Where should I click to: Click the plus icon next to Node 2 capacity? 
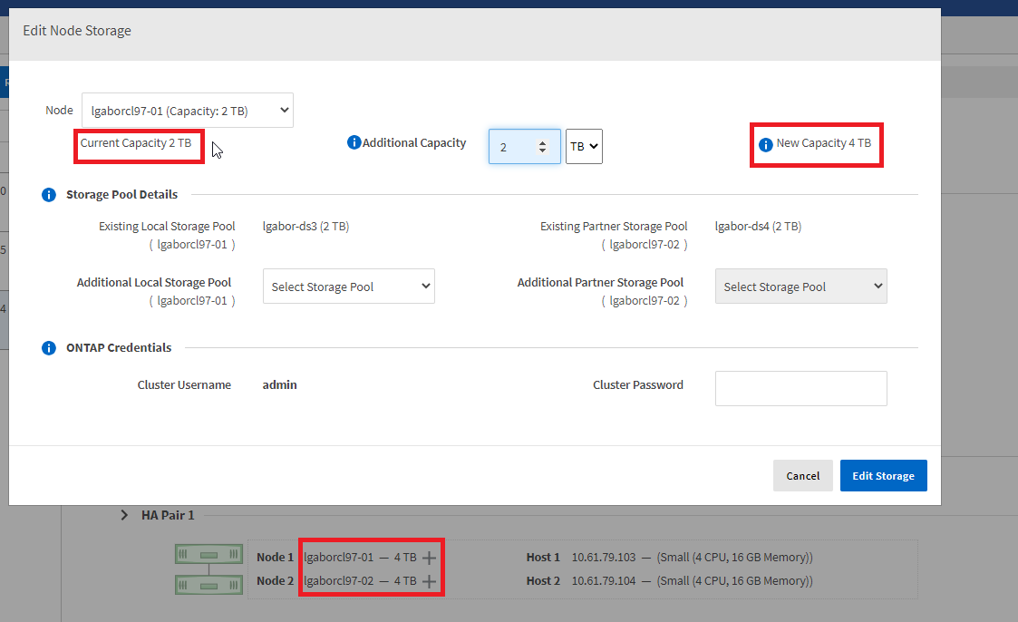[x=427, y=581]
